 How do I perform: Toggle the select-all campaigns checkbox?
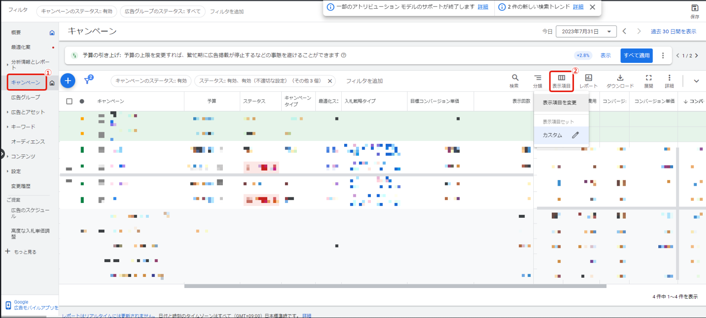coord(69,101)
